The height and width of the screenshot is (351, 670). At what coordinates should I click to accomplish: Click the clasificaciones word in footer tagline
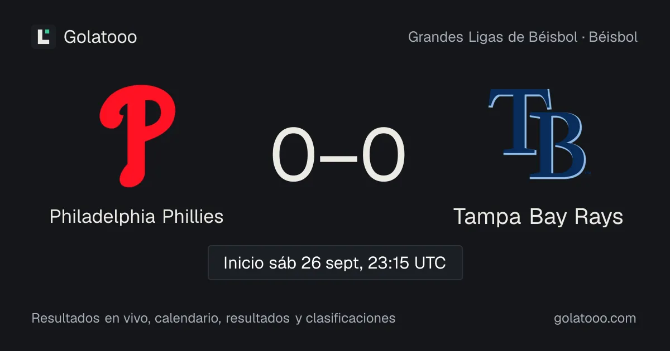click(x=351, y=318)
